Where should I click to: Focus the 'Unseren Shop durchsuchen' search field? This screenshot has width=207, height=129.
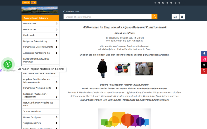[108, 17]
